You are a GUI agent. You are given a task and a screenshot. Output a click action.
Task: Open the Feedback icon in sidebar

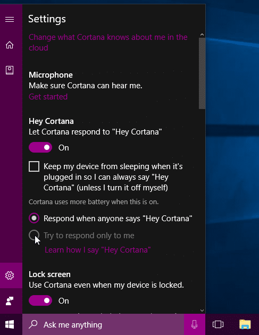click(x=10, y=301)
